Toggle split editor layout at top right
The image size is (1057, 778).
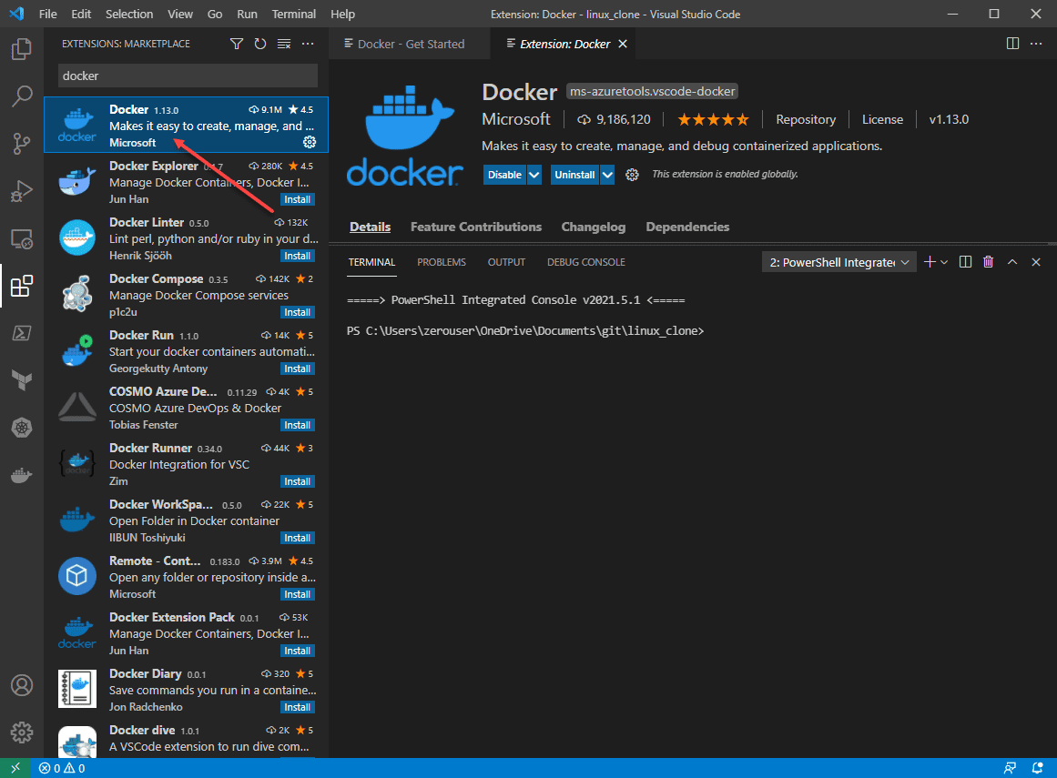(1012, 44)
